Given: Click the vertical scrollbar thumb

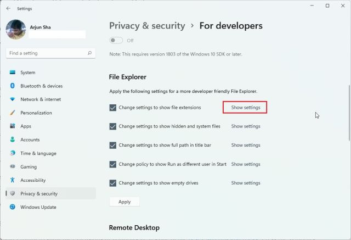Looking at the screenshot, I should coord(349,113).
